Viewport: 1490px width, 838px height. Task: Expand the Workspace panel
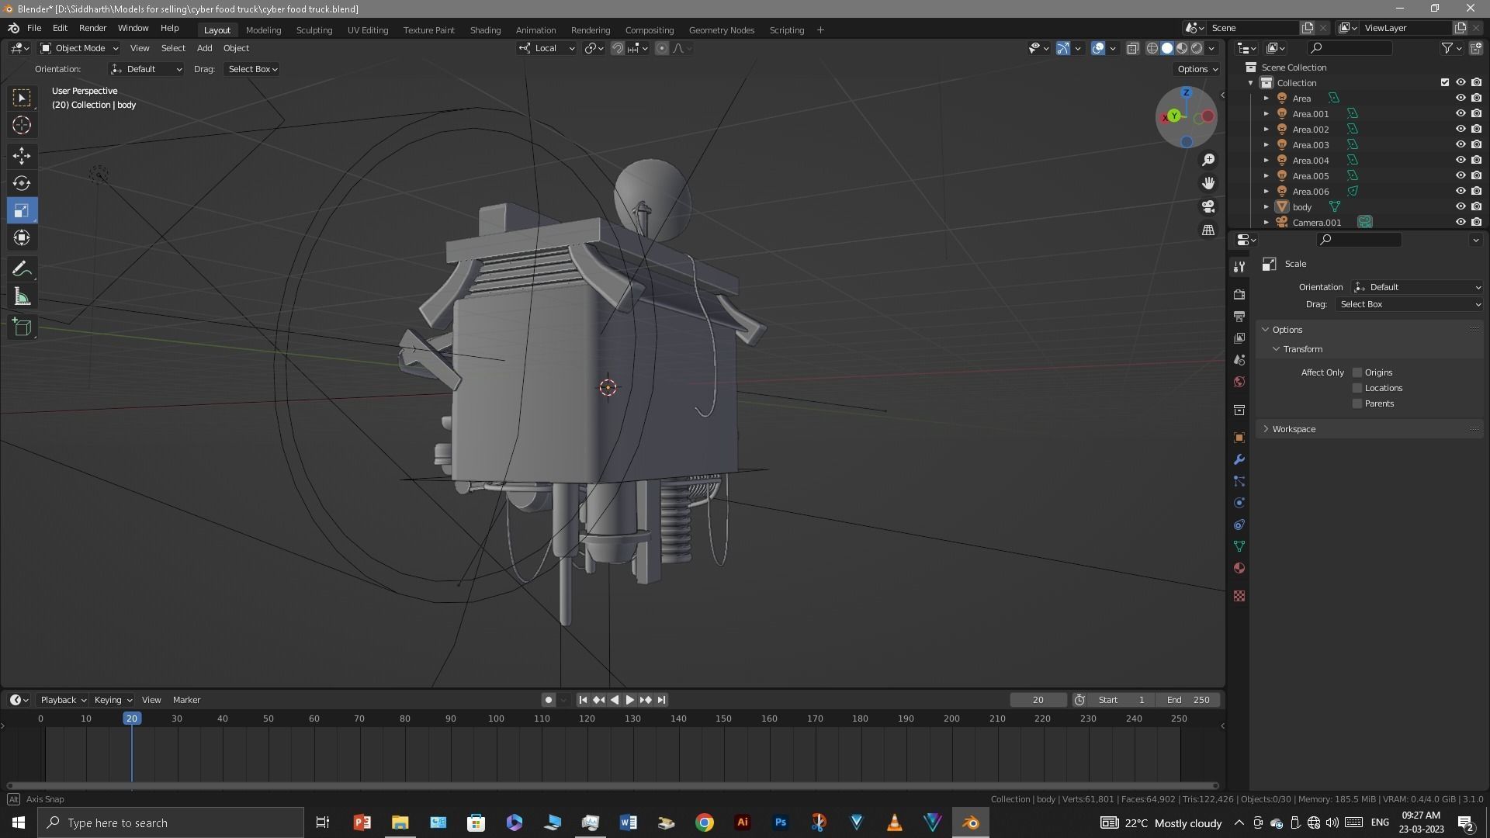click(x=1293, y=429)
